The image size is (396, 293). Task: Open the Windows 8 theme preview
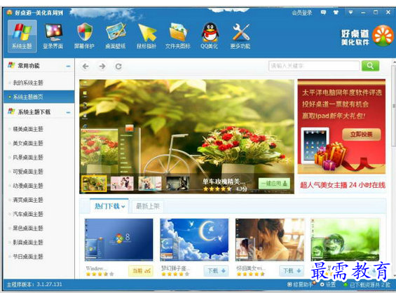tap(119, 240)
